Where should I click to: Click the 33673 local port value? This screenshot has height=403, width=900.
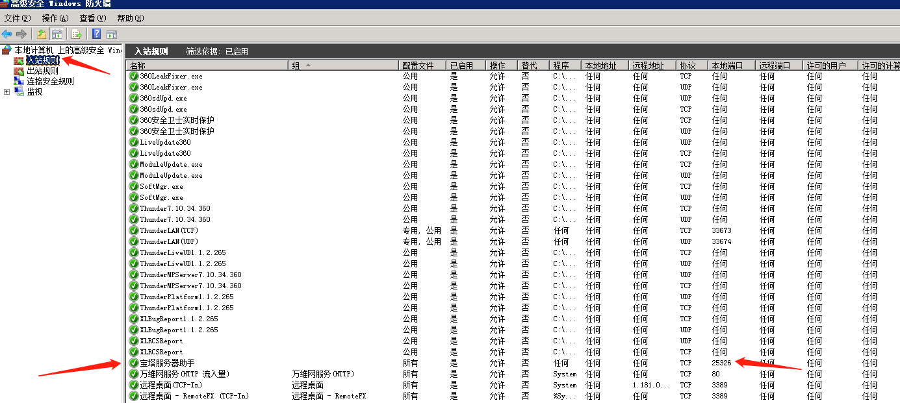tap(721, 230)
